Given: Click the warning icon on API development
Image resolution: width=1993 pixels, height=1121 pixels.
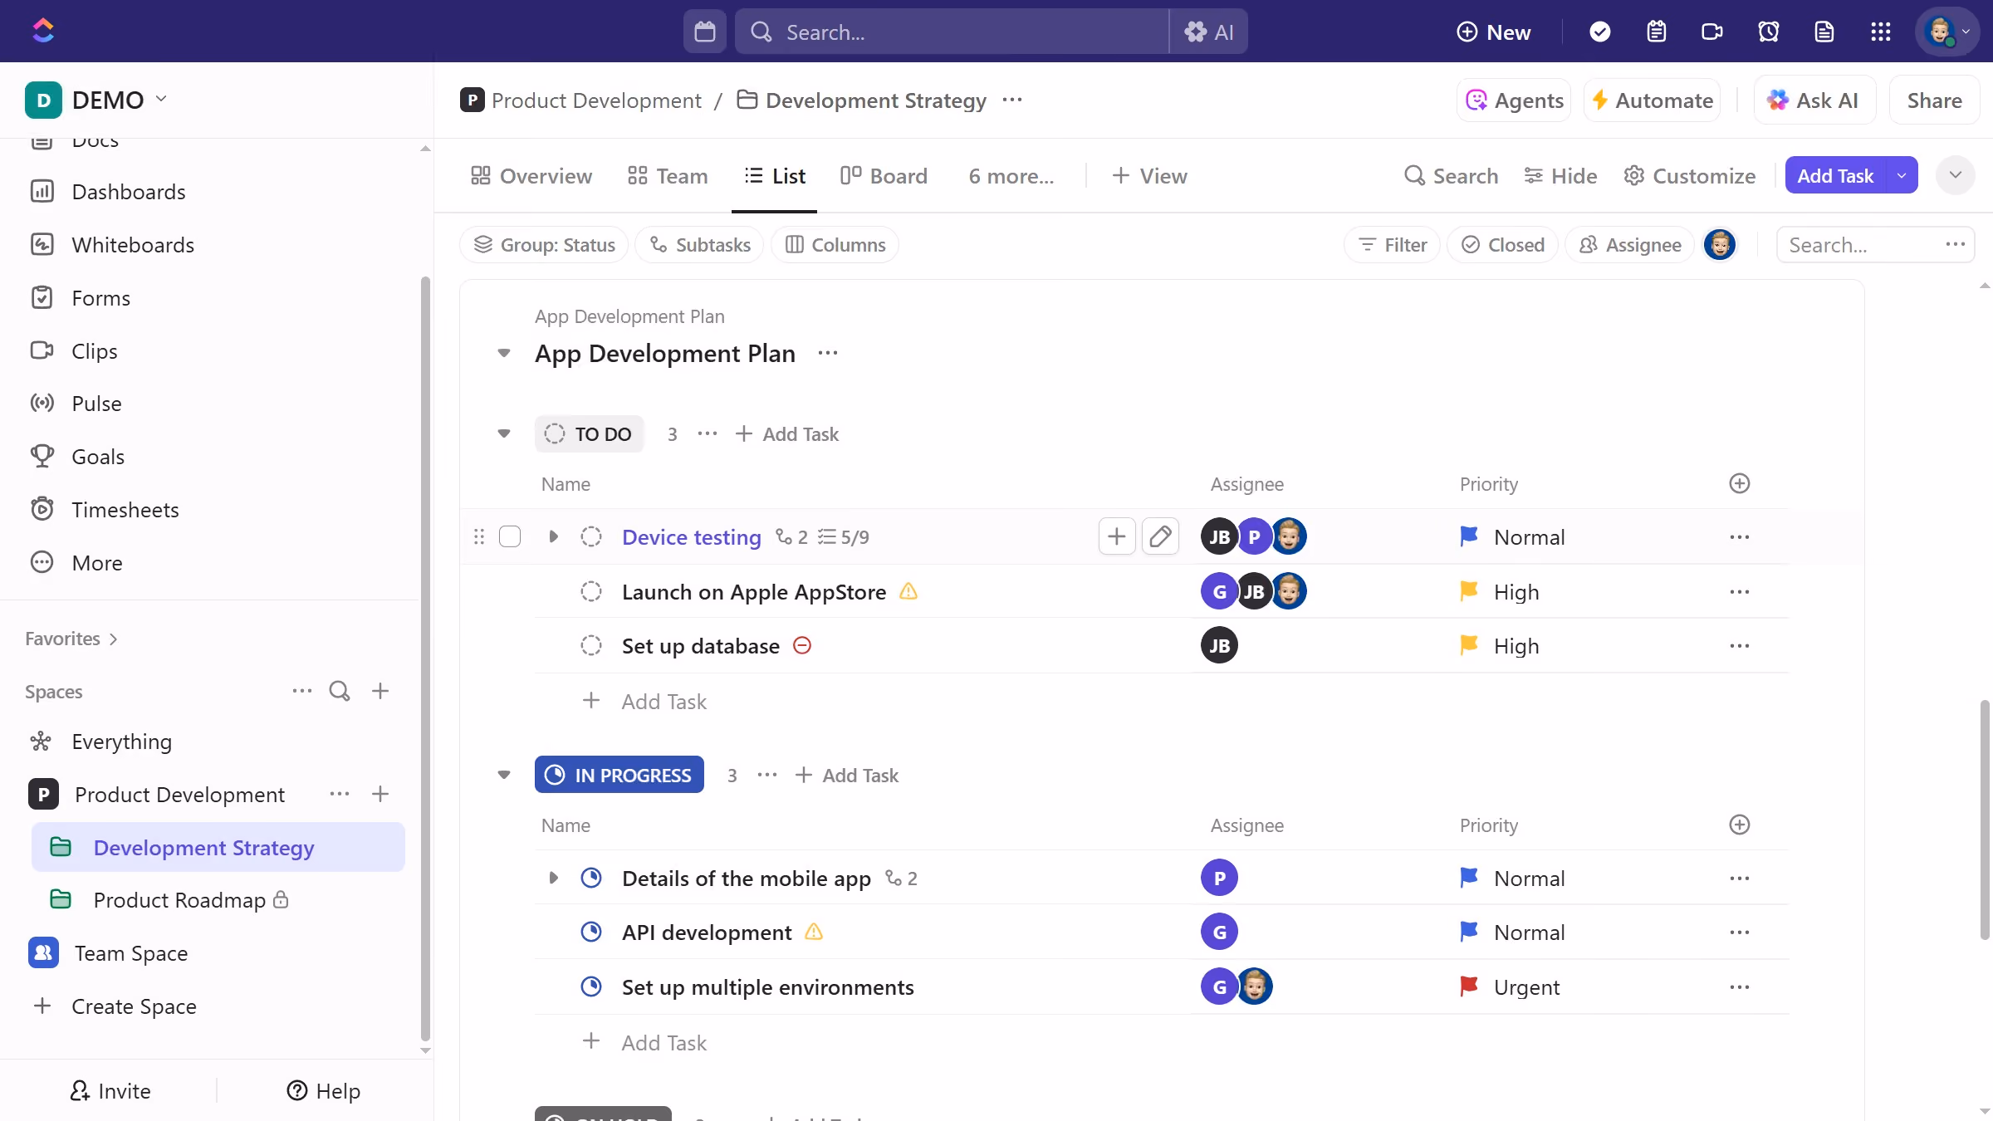Looking at the screenshot, I should pos(814,932).
